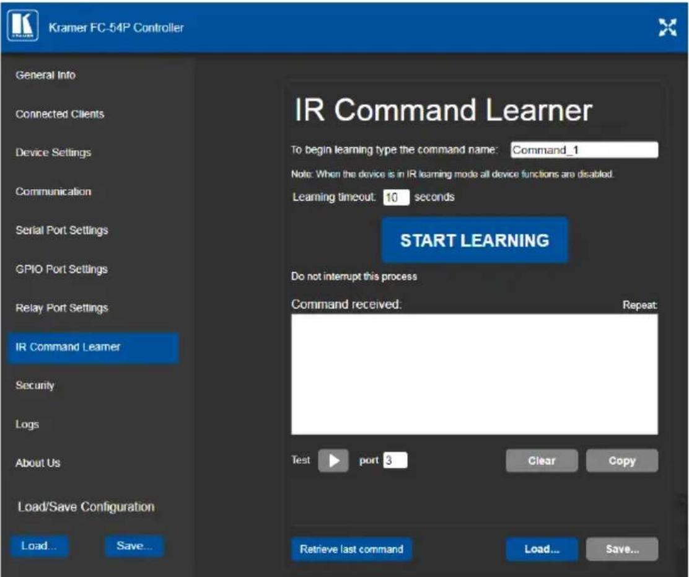Viewport: 689px width, 577px height.
Task: Click the Clear button
Action: tap(542, 460)
